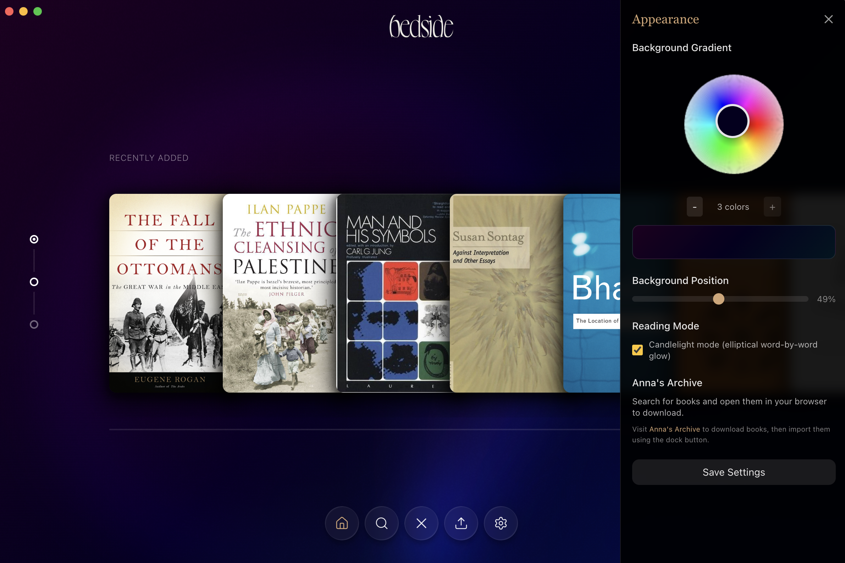This screenshot has width=845, height=563.
Task: Jump to the third section navigation dot
Action: point(34,324)
